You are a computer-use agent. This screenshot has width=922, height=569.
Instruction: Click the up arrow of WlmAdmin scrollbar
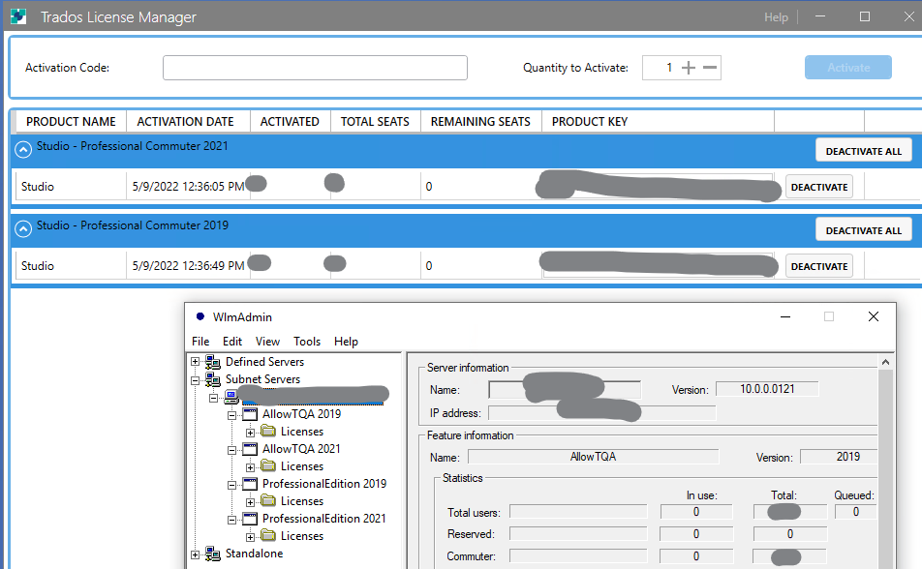click(x=885, y=363)
